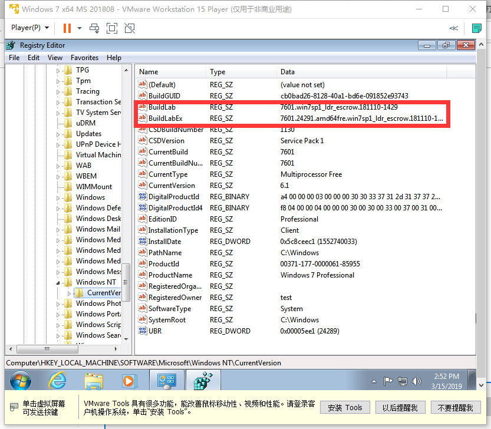Select the EditionID value icon
The width and height of the screenshot is (491, 429).
[x=143, y=219]
